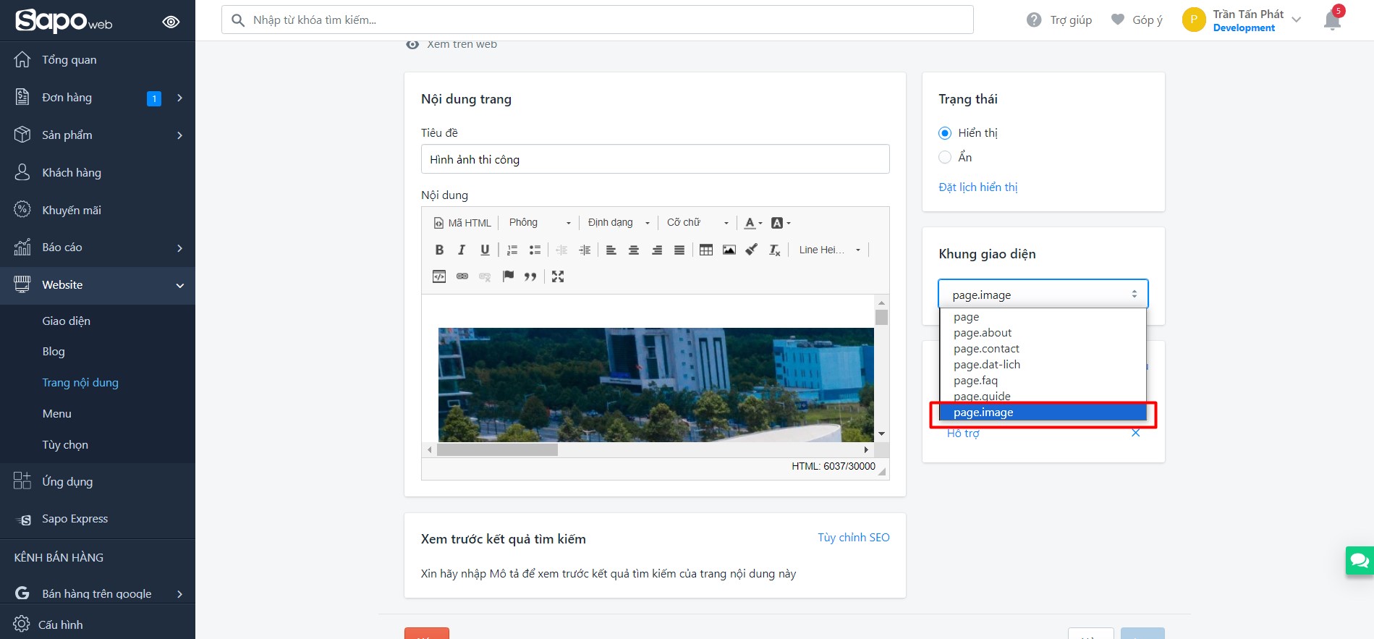
Task: Open the Line Height dropdown
Action: point(830,250)
